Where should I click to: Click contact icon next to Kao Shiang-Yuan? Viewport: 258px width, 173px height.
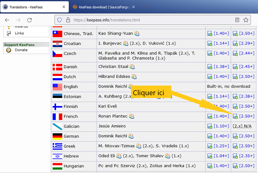[x=137, y=33]
